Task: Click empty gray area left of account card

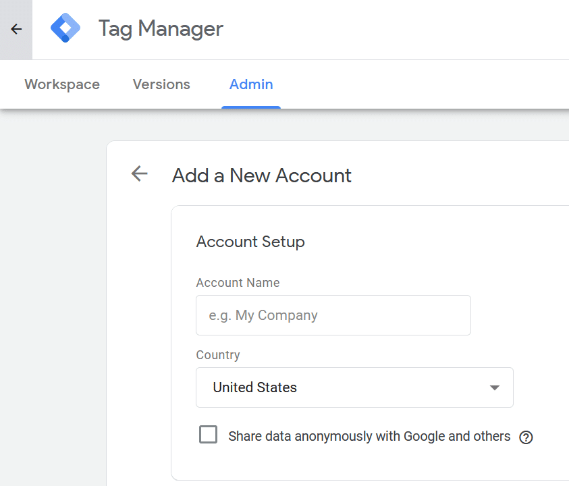Action: tap(53, 290)
